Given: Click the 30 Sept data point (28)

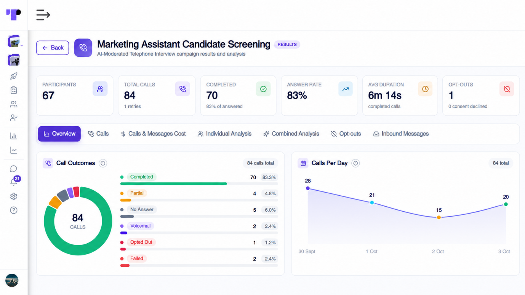Looking at the screenshot, I should (x=308, y=188).
